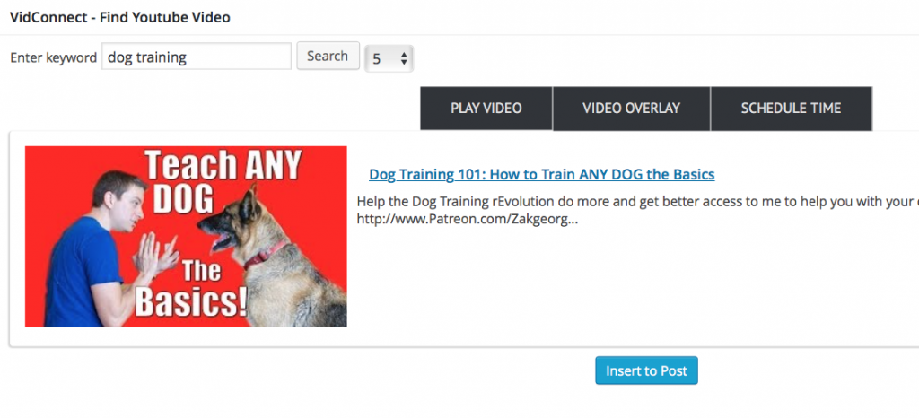
Task: Click the Dog Training 101 video title link
Action: [541, 174]
